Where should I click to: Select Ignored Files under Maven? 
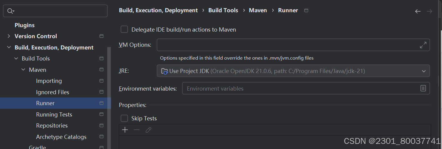(52, 92)
